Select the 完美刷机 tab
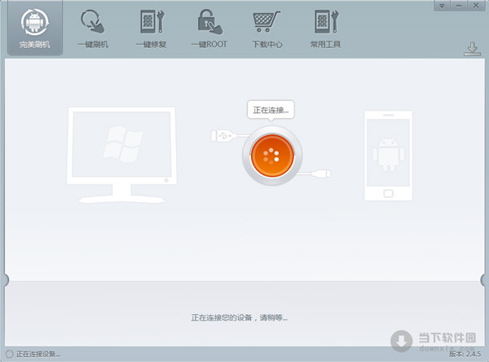Viewport: 489px width, 362px height. (x=34, y=28)
